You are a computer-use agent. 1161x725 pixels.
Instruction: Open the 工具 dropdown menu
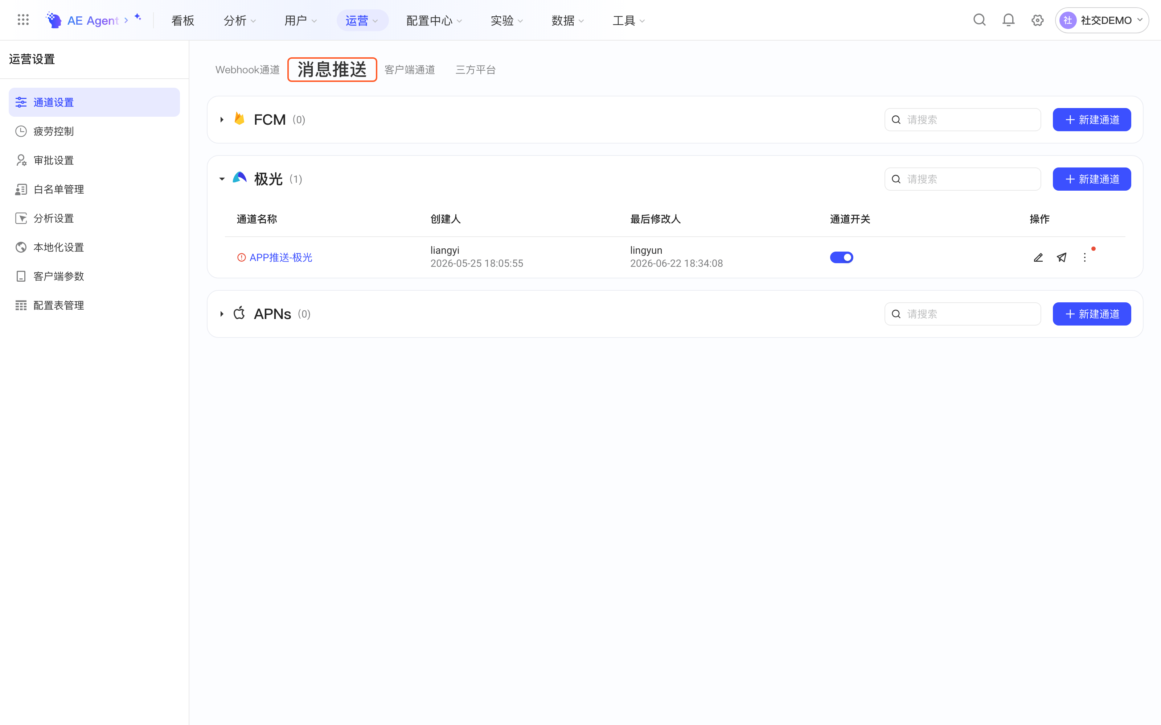pos(628,20)
